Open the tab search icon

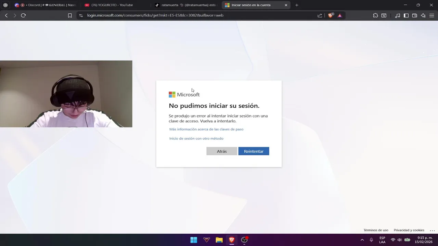click(384, 15)
